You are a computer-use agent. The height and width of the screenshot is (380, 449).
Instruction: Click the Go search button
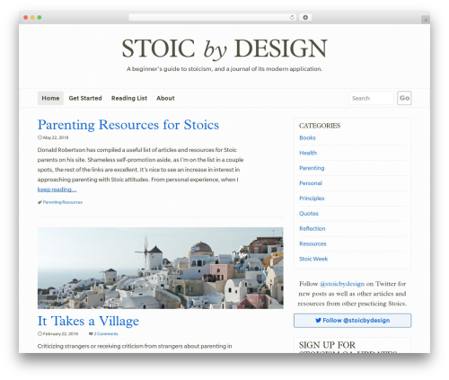click(404, 98)
